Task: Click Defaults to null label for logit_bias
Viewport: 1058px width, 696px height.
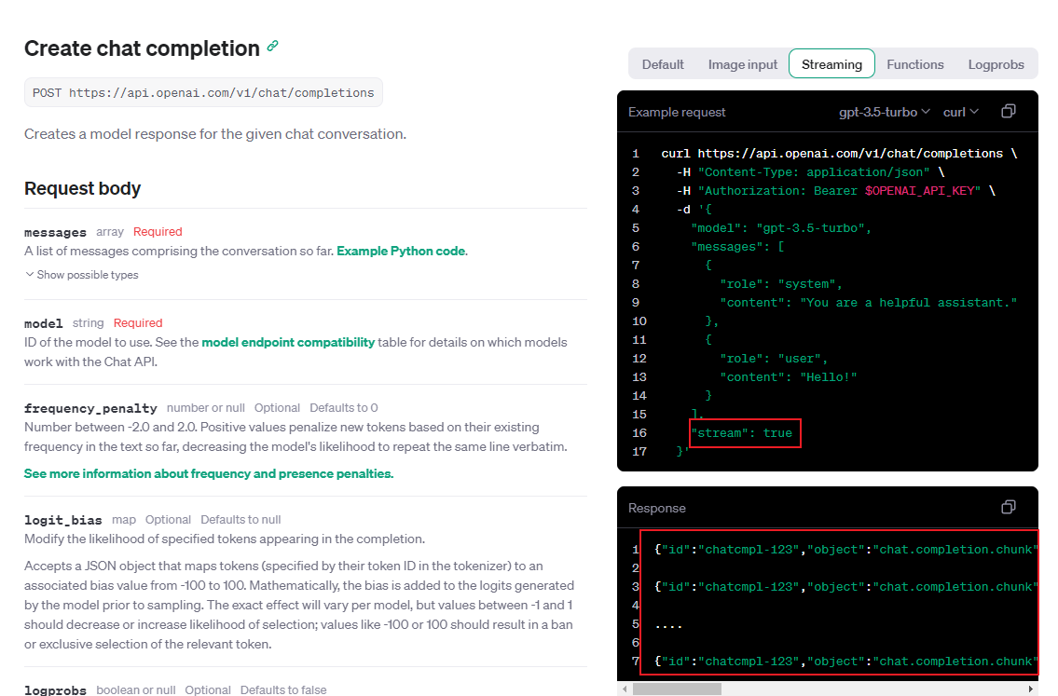Action: click(x=240, y=520)
